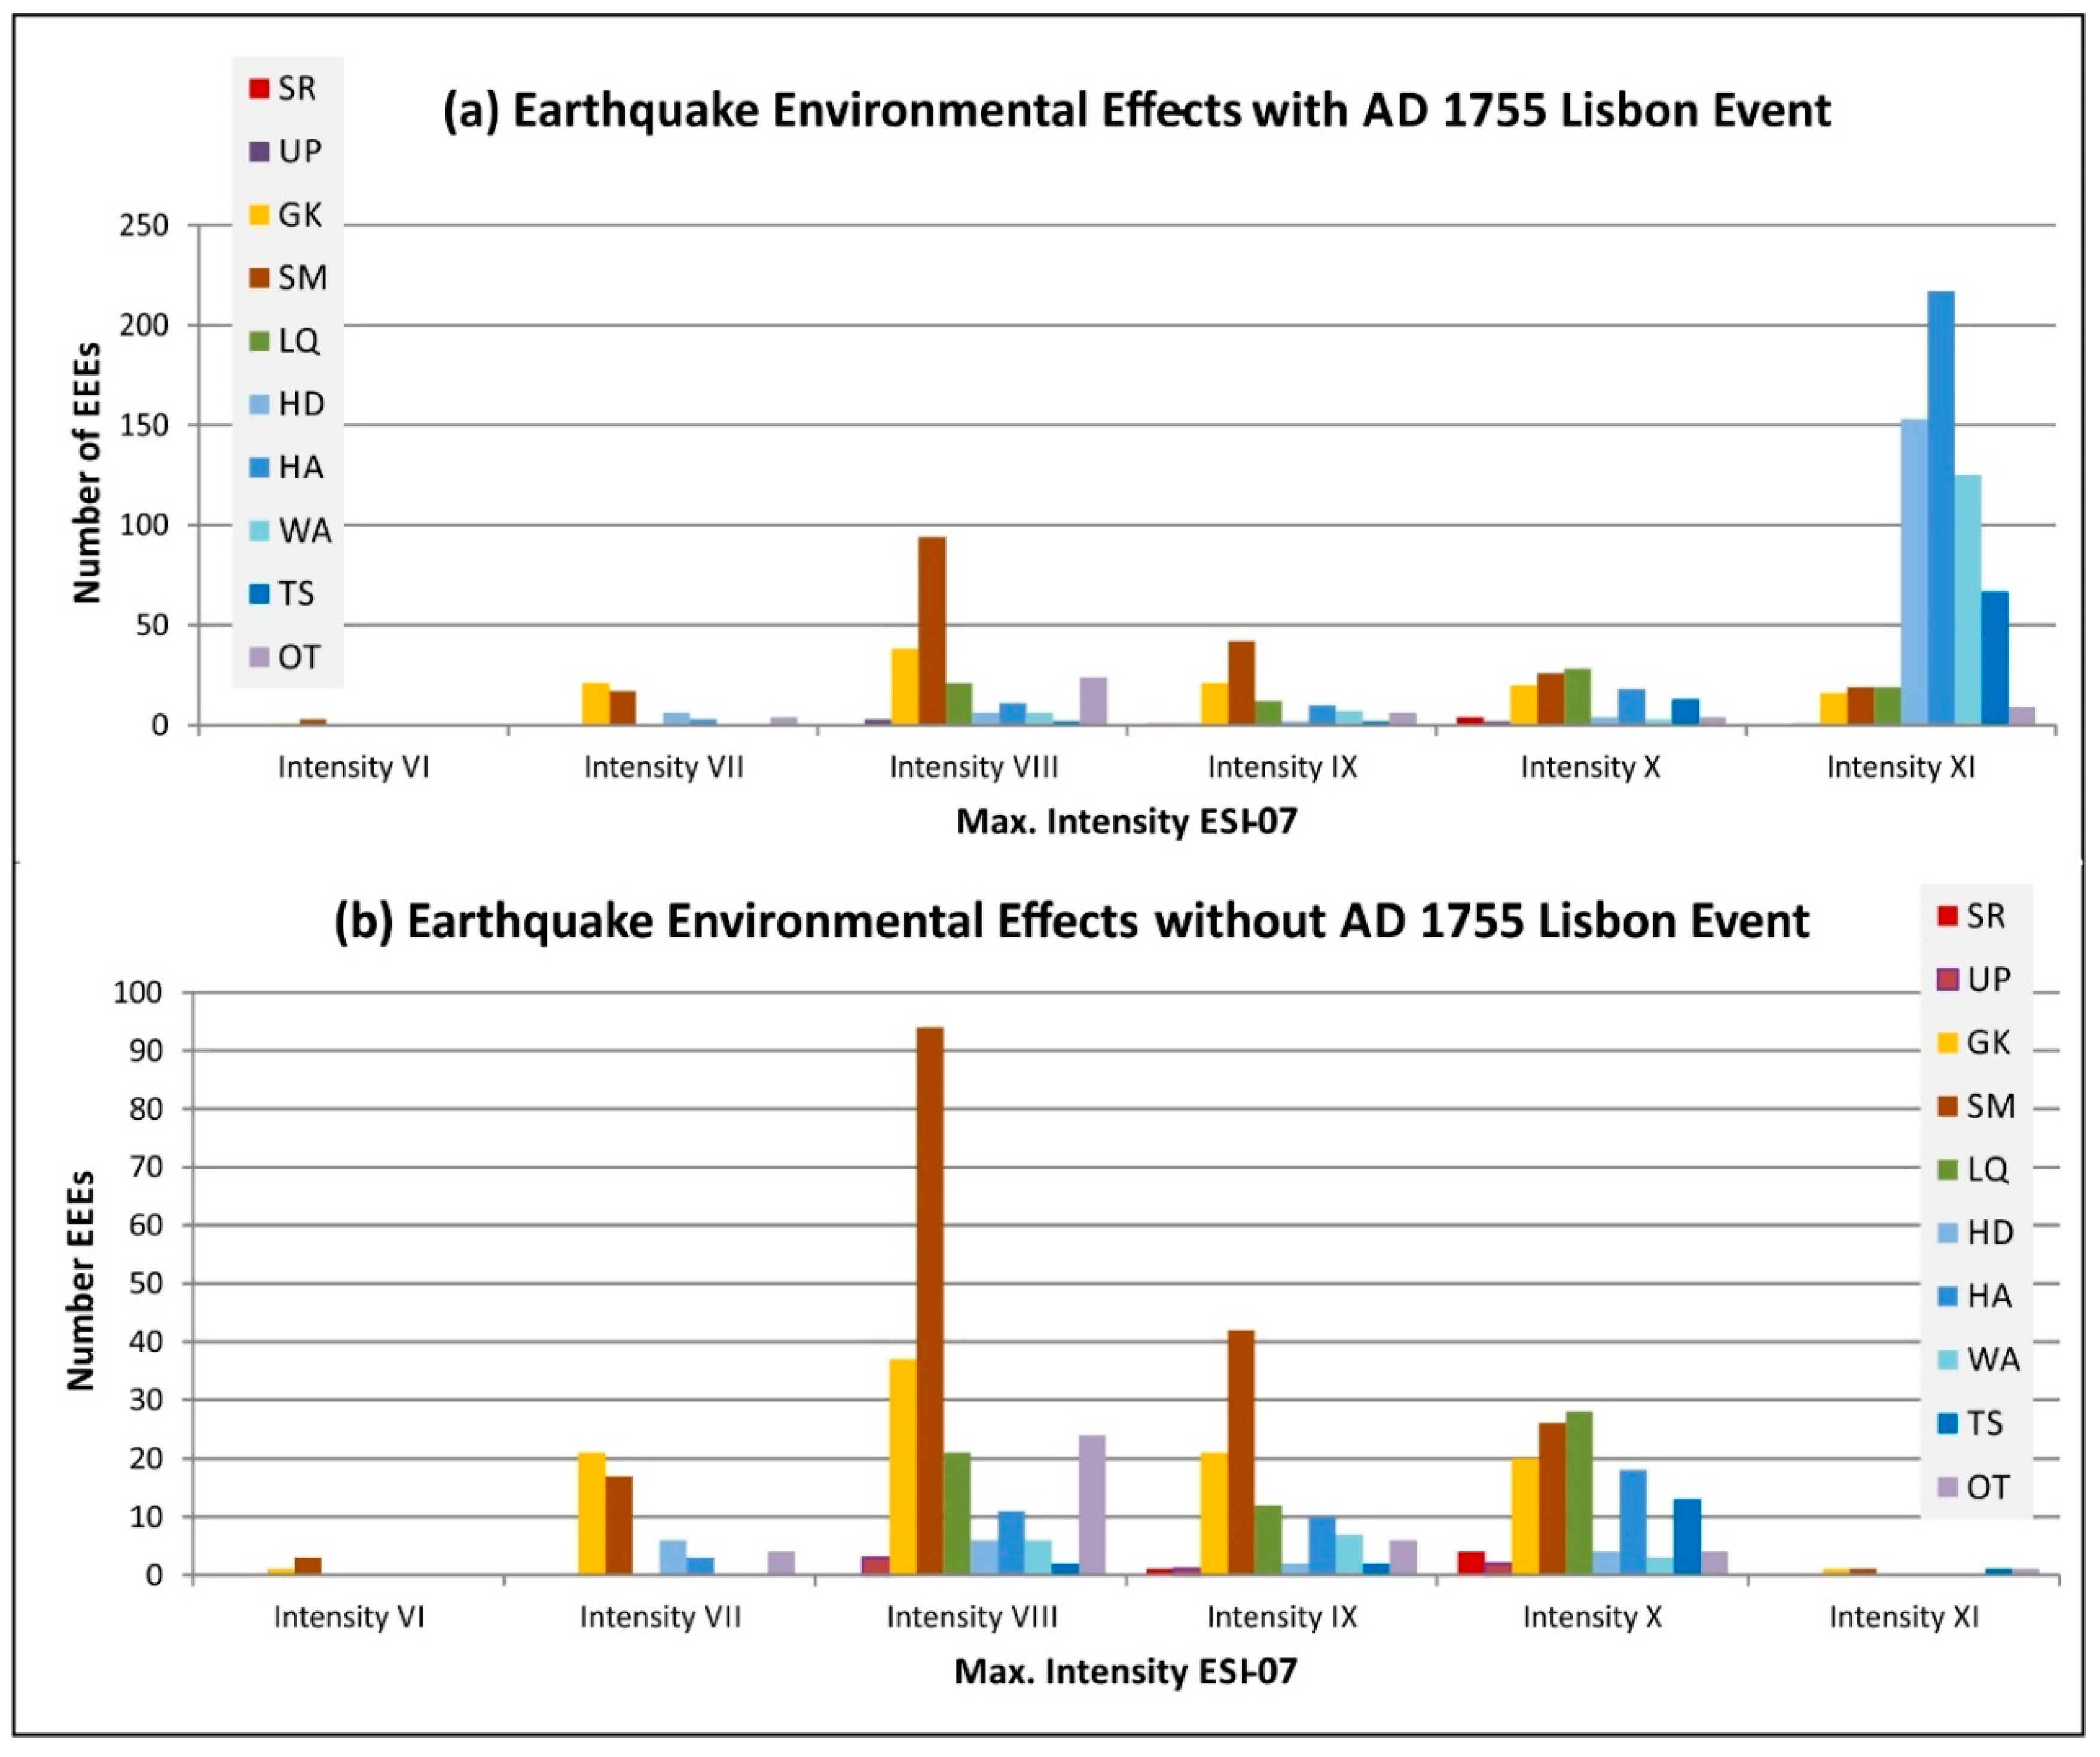Image resolution: width=2100 pixels, height=1757 pixels.
Task: Click the brown SM bar at Intensity VIII in chart (b)
Action: coord(930,1300)
